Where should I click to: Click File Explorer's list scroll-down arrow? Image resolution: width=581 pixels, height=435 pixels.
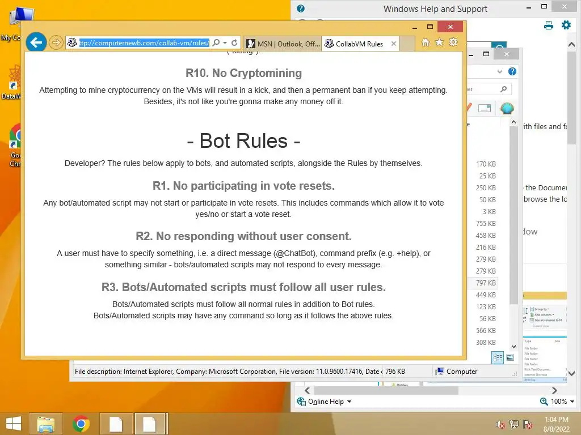513,347
